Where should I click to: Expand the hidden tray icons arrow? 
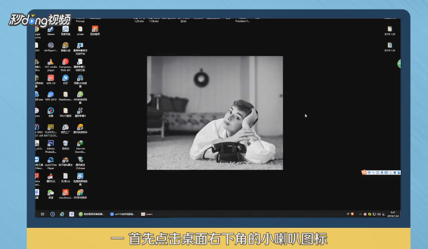[x=360, y=214]
